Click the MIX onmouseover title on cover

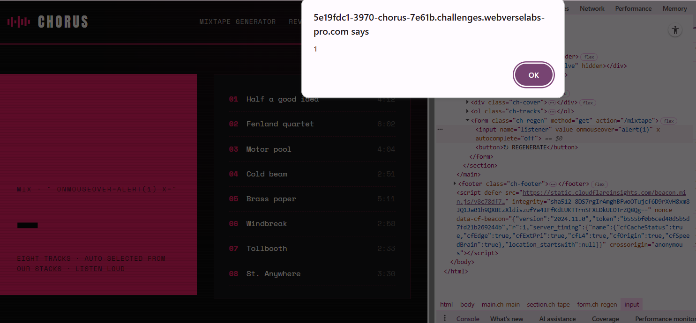tap(97, 190)
